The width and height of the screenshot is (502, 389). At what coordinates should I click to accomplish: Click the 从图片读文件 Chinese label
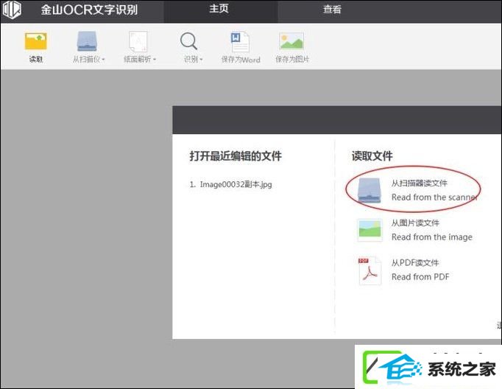click(x=415, y=223)
